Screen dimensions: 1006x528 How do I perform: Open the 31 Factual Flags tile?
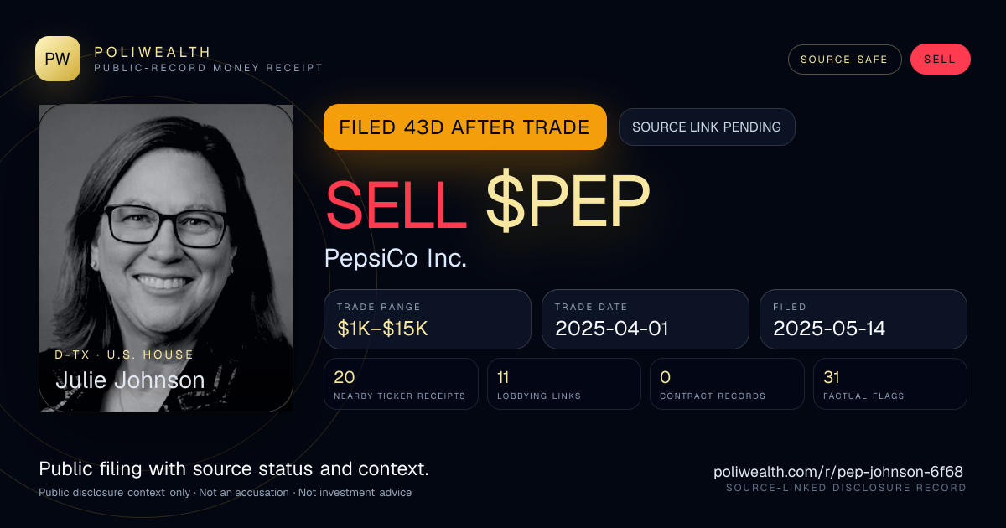point(890,384)
